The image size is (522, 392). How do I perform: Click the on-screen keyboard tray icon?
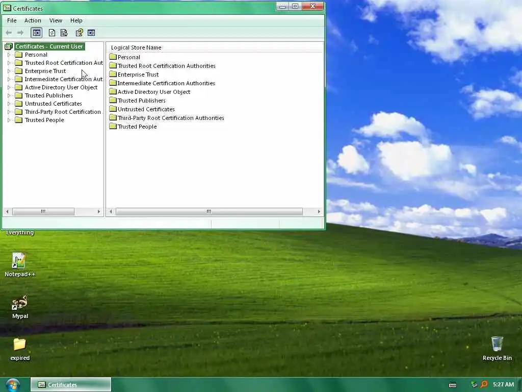tap(453, 385)
